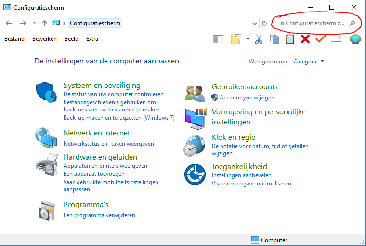The width and height of the screenshot is (366, 246).
Task: Click the envelope icon in toolbar
Action: coord(336,39)
